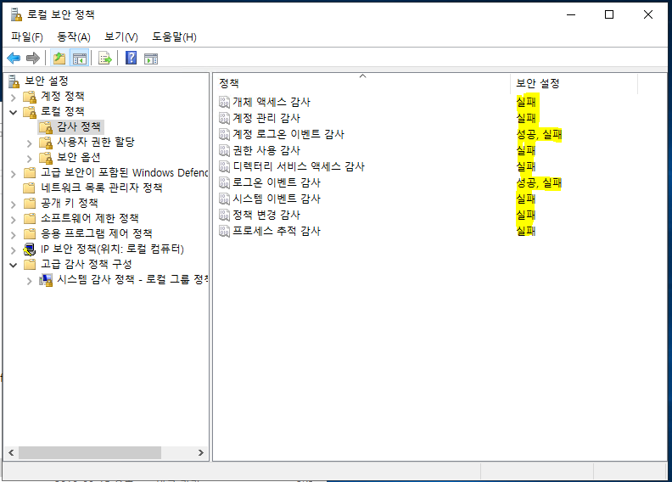
Task: Click the 로컬 정책 folder icon
Action: tap(30, 112)
